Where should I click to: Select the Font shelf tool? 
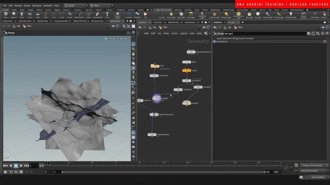point(107,15)
